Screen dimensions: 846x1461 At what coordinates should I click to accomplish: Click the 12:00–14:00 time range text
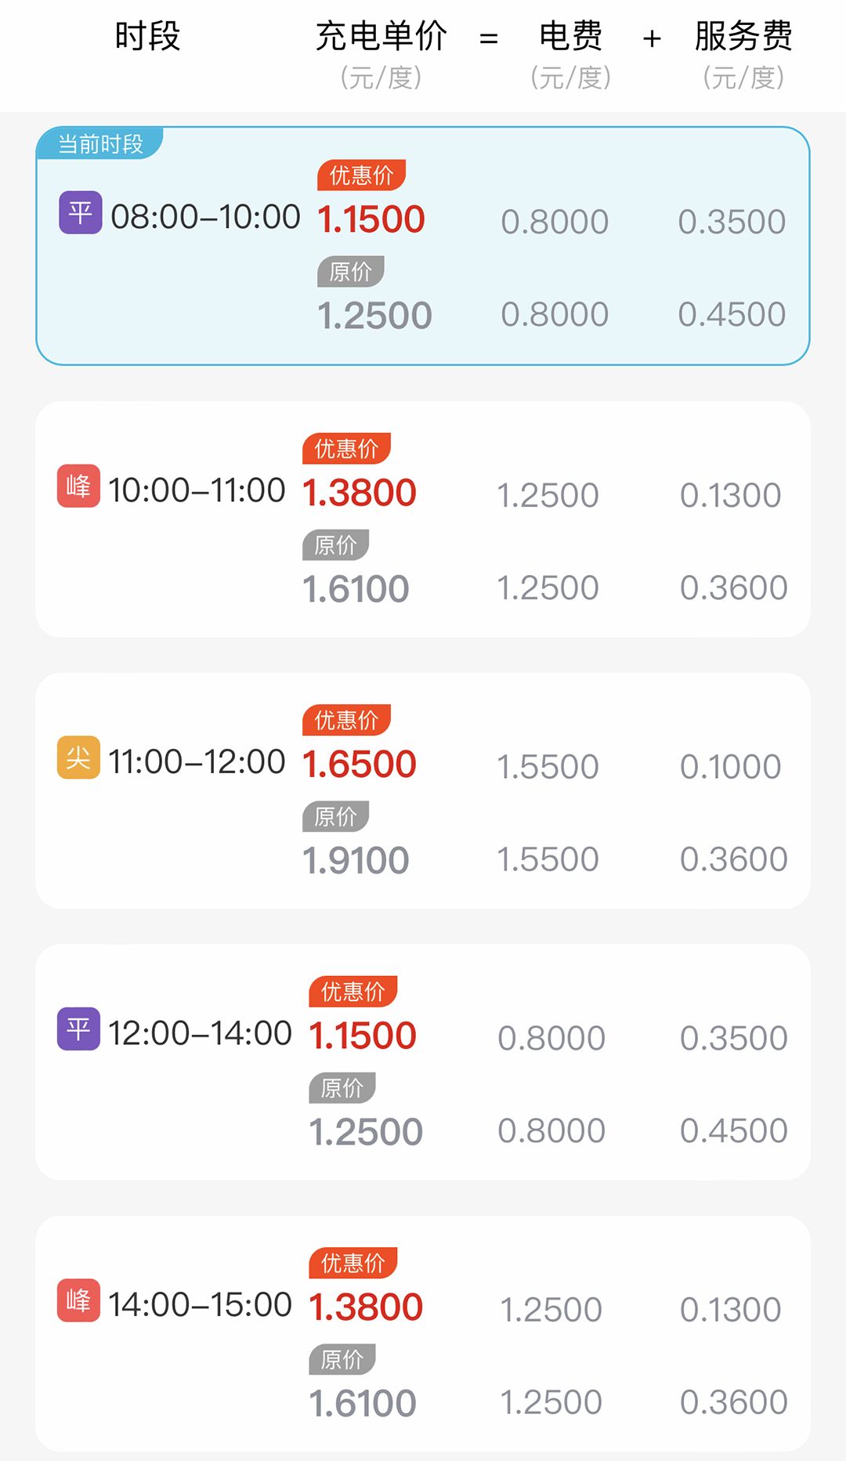(x=200, y=1034)
